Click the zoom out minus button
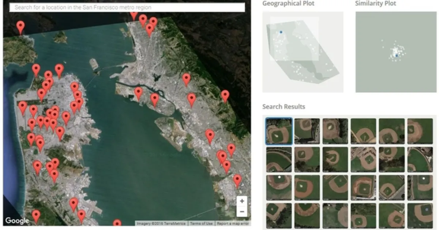 click(x=242, y=211)
